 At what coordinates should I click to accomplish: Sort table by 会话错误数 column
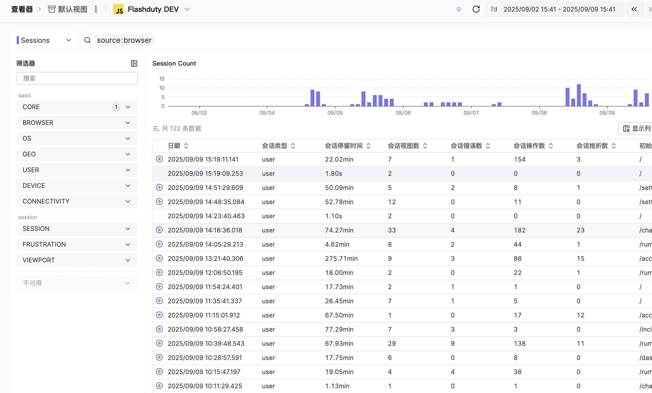488,146
